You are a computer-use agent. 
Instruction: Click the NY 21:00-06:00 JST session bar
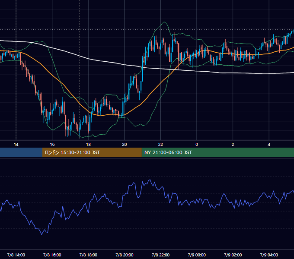click(x=217, y=152)
